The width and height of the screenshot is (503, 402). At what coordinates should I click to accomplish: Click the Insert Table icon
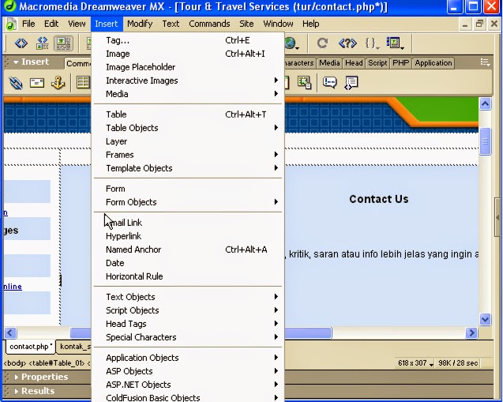(84, 83)
